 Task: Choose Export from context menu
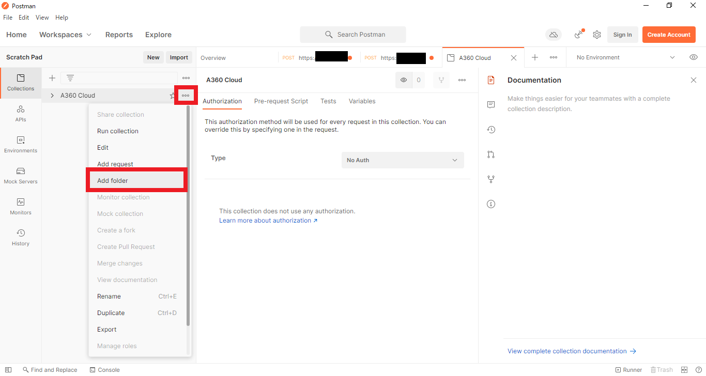pyautogui.click(x=136, y=330)
